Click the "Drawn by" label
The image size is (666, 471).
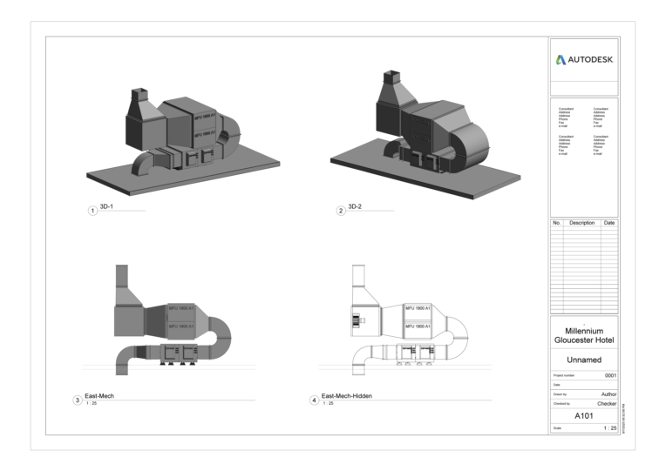[x=560, y=394]
